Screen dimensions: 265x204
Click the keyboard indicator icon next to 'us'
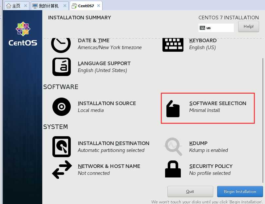coord(202,28)
